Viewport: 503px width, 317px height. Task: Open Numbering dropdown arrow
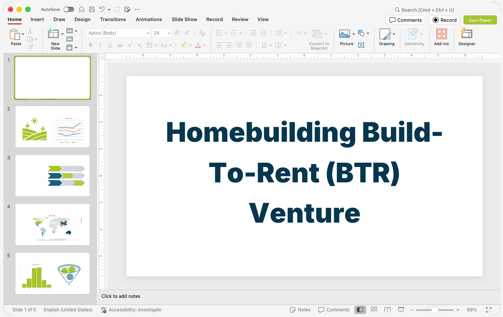240,33
